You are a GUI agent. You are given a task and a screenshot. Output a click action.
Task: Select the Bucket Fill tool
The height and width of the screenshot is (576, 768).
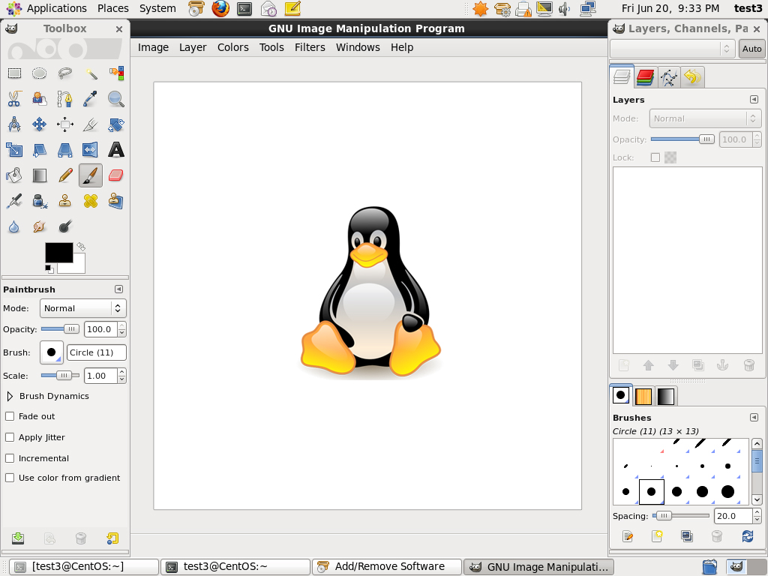[x=14, y=175]
